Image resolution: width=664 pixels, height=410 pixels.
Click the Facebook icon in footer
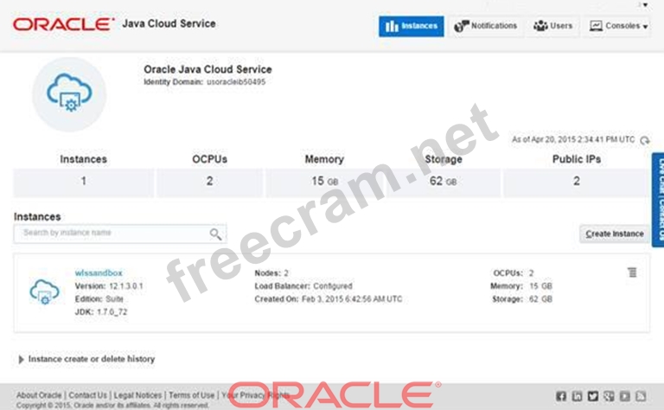pos(561,396)
